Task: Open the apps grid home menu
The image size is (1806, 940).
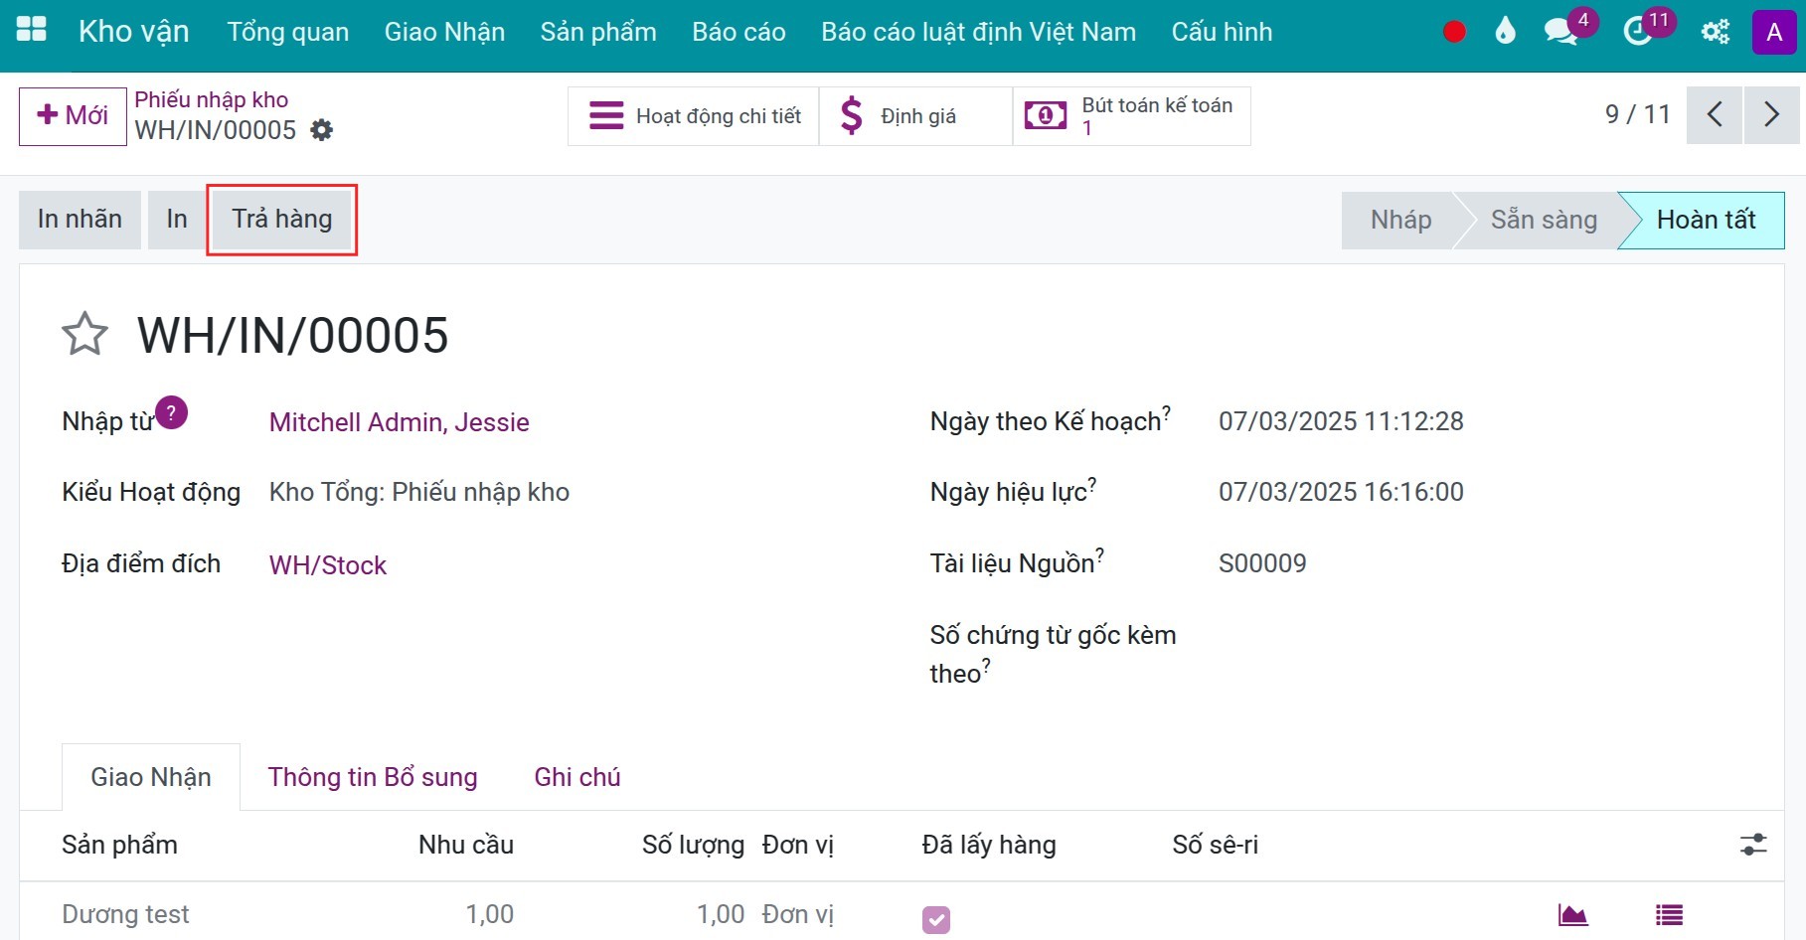Action: tap(32, 30)
